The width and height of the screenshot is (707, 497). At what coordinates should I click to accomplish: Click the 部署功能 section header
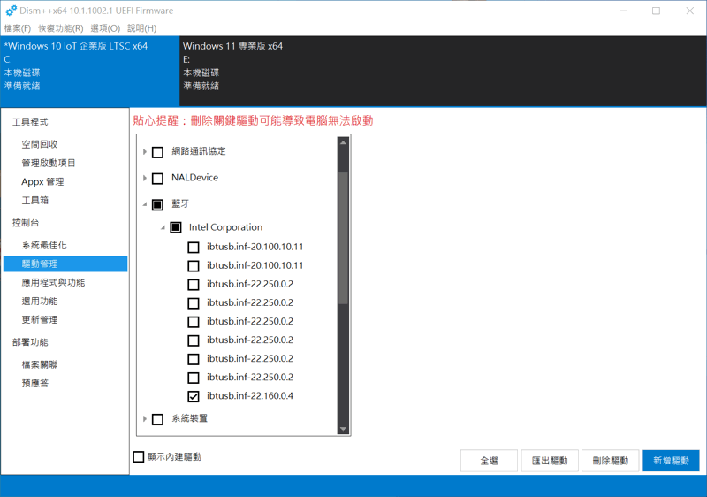tap(30, 342)
